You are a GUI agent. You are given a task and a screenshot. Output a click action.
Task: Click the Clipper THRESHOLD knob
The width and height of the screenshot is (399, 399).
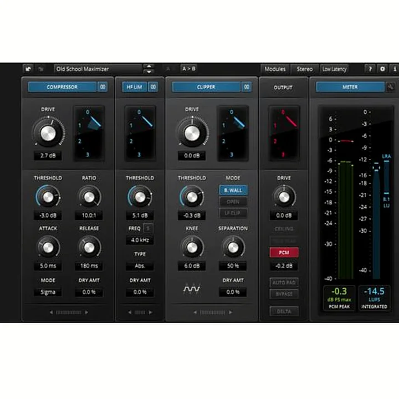[x=192, y=197]
